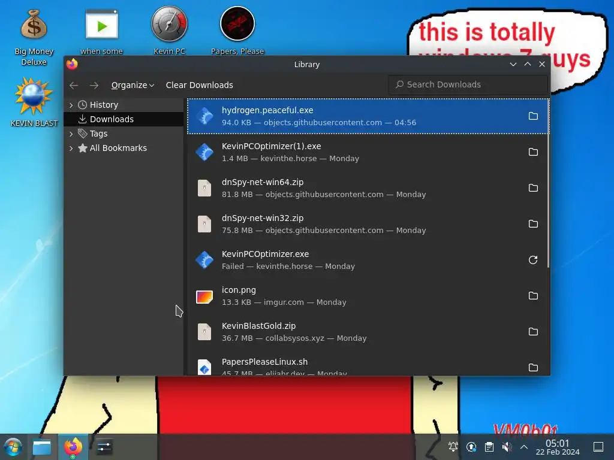Click the dnSpy-net-win64.zip archive icon

coord(204,188)
